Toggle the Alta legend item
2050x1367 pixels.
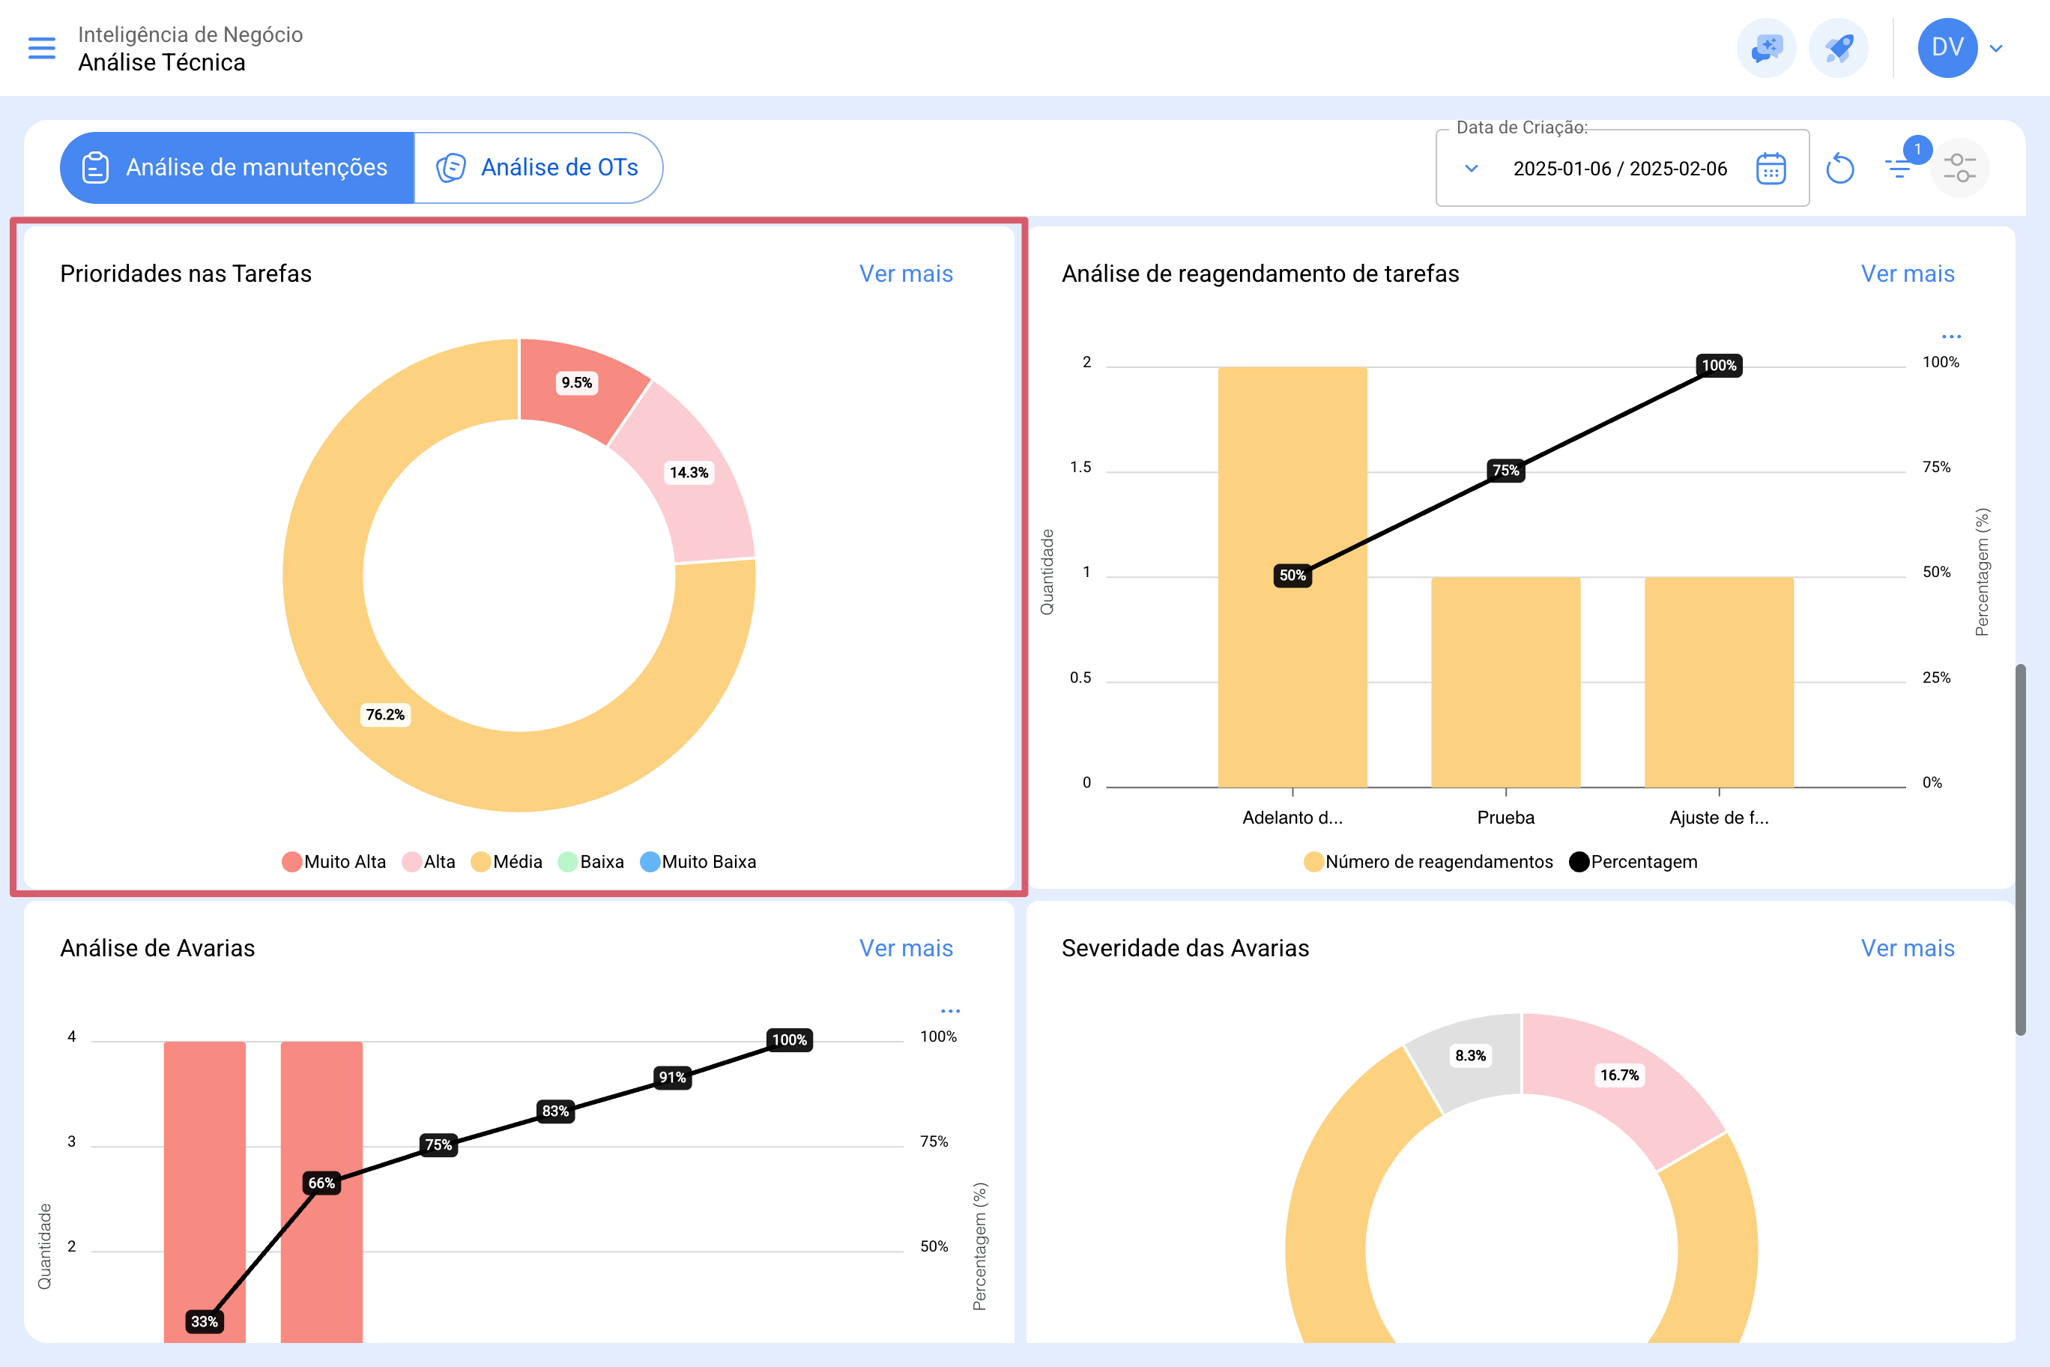(x=429, y=861)
